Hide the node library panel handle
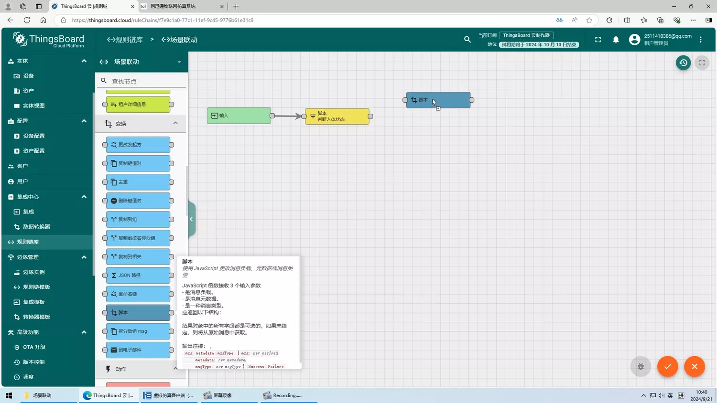 (x=192, y=219)
